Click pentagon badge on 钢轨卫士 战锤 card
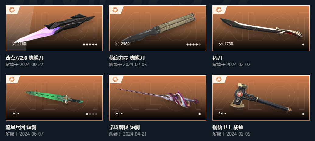The height and width of the screenshot is (141, 315). (x=219, y=79)
